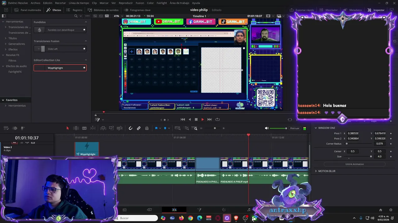Screen dimensions: 398x223
Task: Collapse the WINDOW ONE inspector section
Action: 316,128
